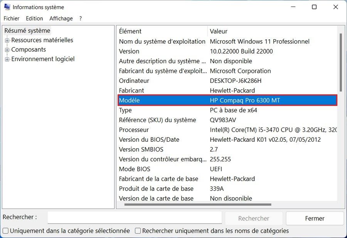Click the value UEFI

(x=216, y=169)
